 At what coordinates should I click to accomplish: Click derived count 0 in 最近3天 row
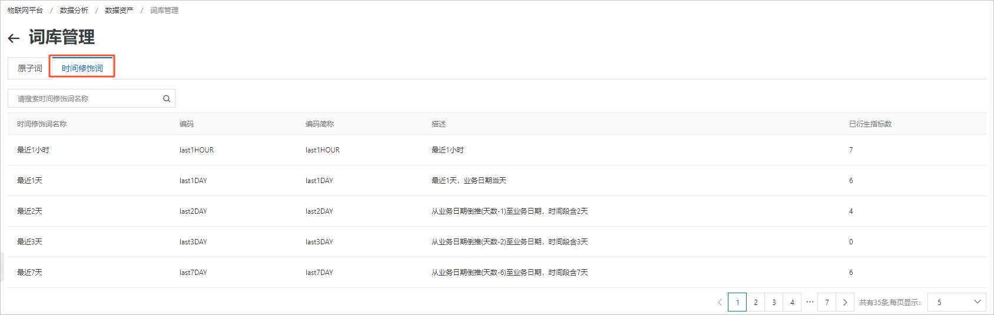[851, 242]
